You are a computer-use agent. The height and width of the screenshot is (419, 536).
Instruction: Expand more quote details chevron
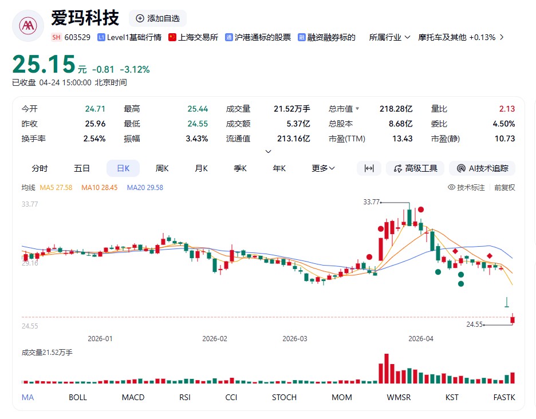(268, 152)
